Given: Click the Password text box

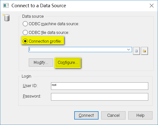Looking at the screenshot, I should point(99,97).
